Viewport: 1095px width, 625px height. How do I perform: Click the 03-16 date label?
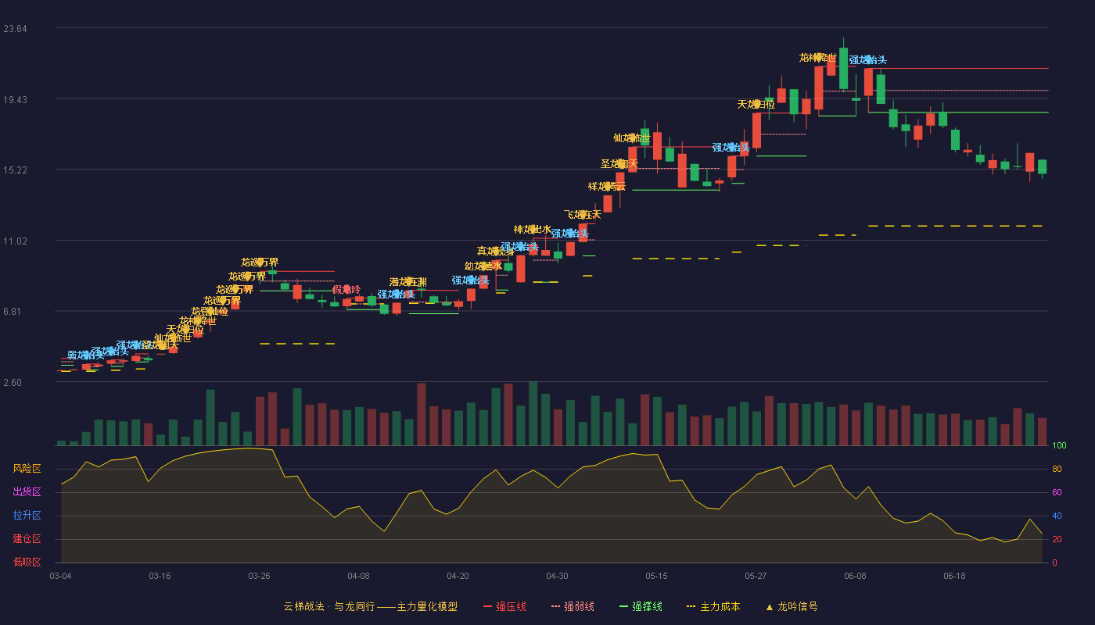[x=160, y=576]
